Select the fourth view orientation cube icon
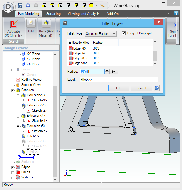The height and width of the screenshot is (190, 182). [68, 5]
